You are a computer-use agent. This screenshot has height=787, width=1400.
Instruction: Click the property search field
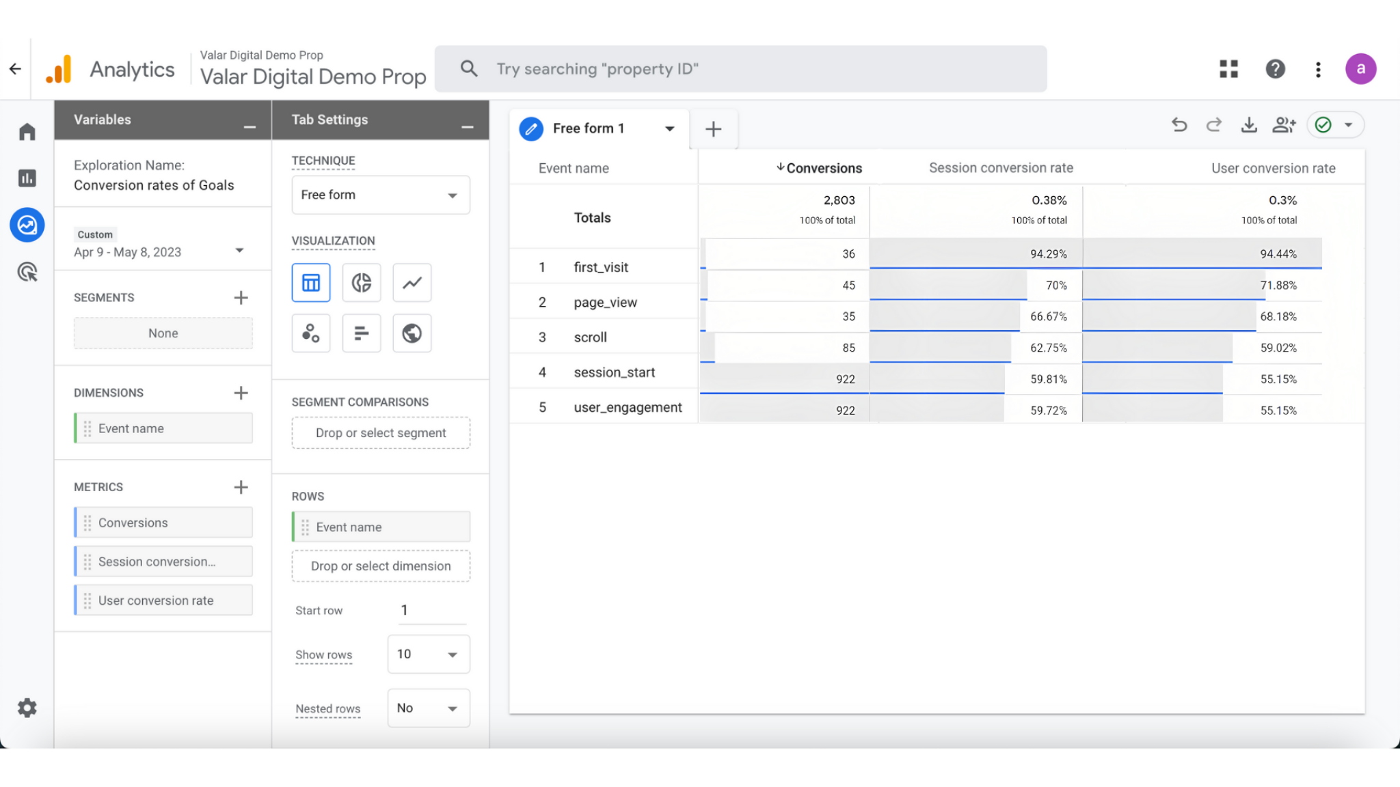(752, 69)
